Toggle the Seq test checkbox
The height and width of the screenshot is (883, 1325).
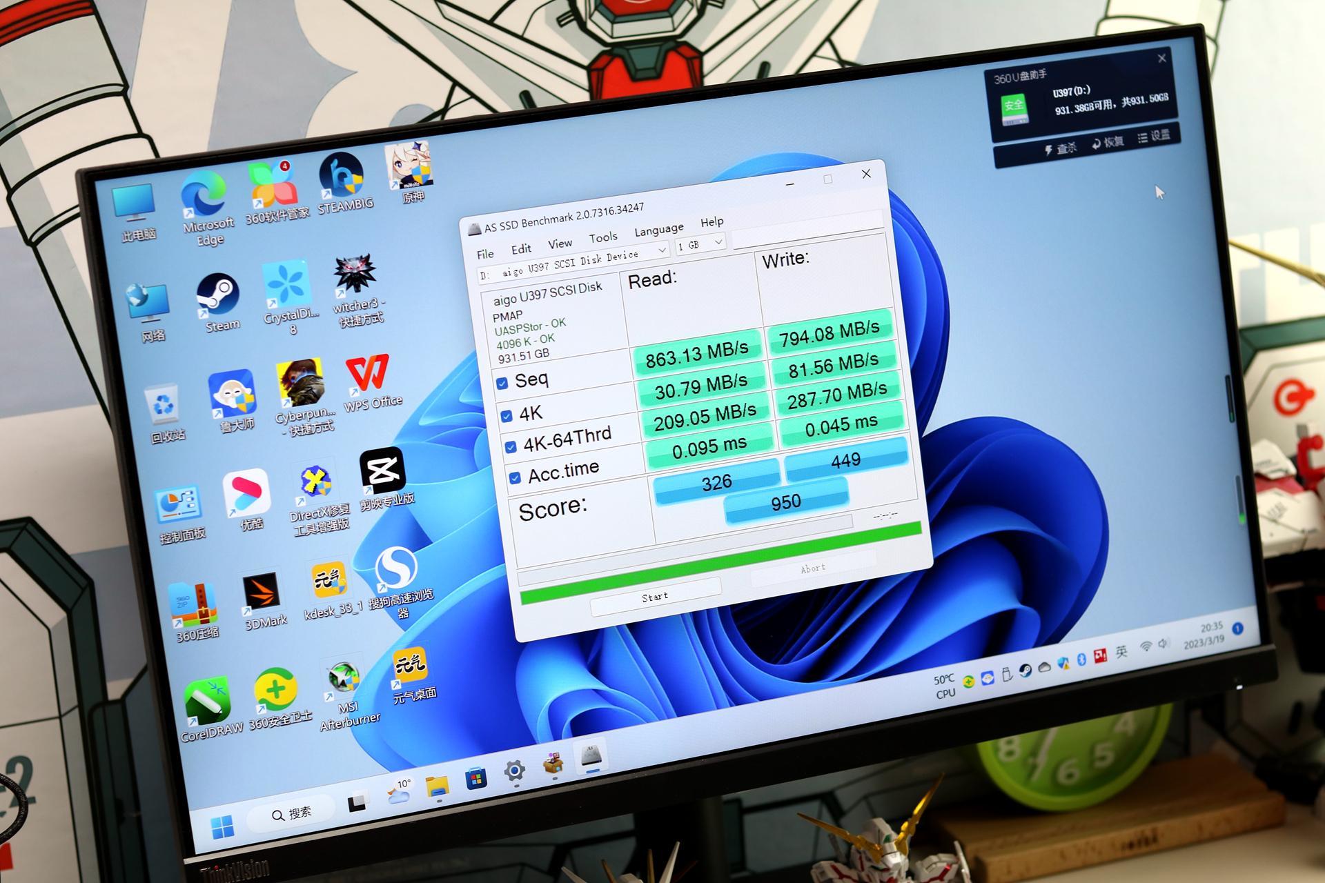click(x=502, y=384)
